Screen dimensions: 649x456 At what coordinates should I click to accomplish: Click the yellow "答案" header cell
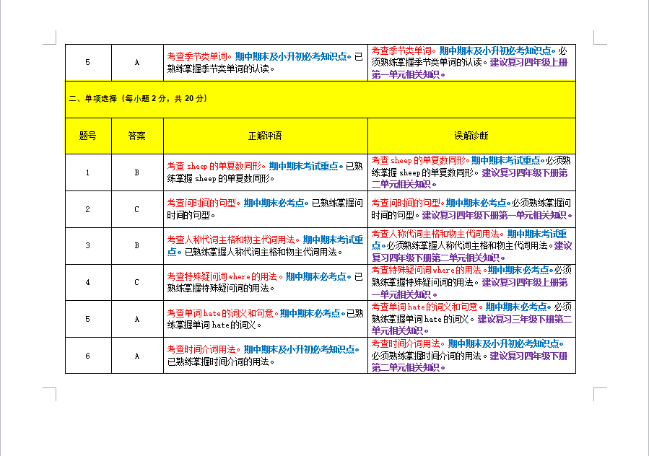pyautogui.click(x=136, y=136)
